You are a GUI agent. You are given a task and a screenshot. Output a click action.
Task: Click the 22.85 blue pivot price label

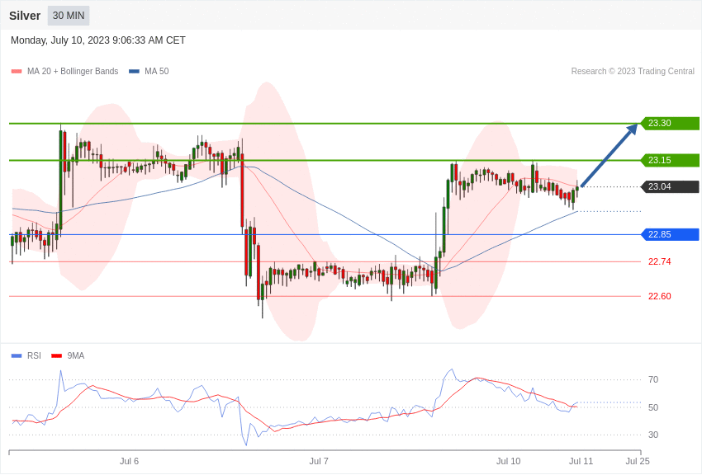(x=671, y=234)
